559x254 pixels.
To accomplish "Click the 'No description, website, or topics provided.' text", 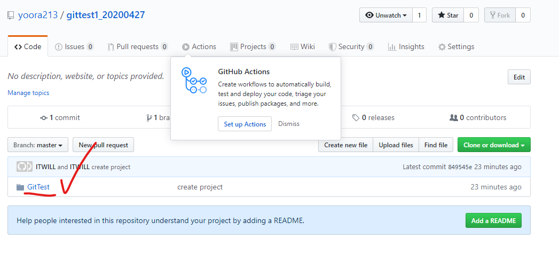I will pyautogui.click(x=86, y=76).
